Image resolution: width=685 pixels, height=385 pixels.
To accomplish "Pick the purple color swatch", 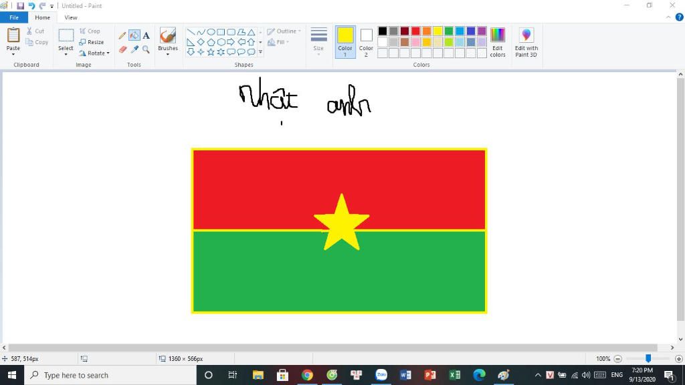I will pos(482,31).
